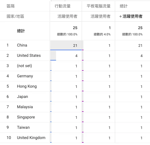
Task: Click Taiwan's tablet traffic value 1
Action: pos(109,128)
